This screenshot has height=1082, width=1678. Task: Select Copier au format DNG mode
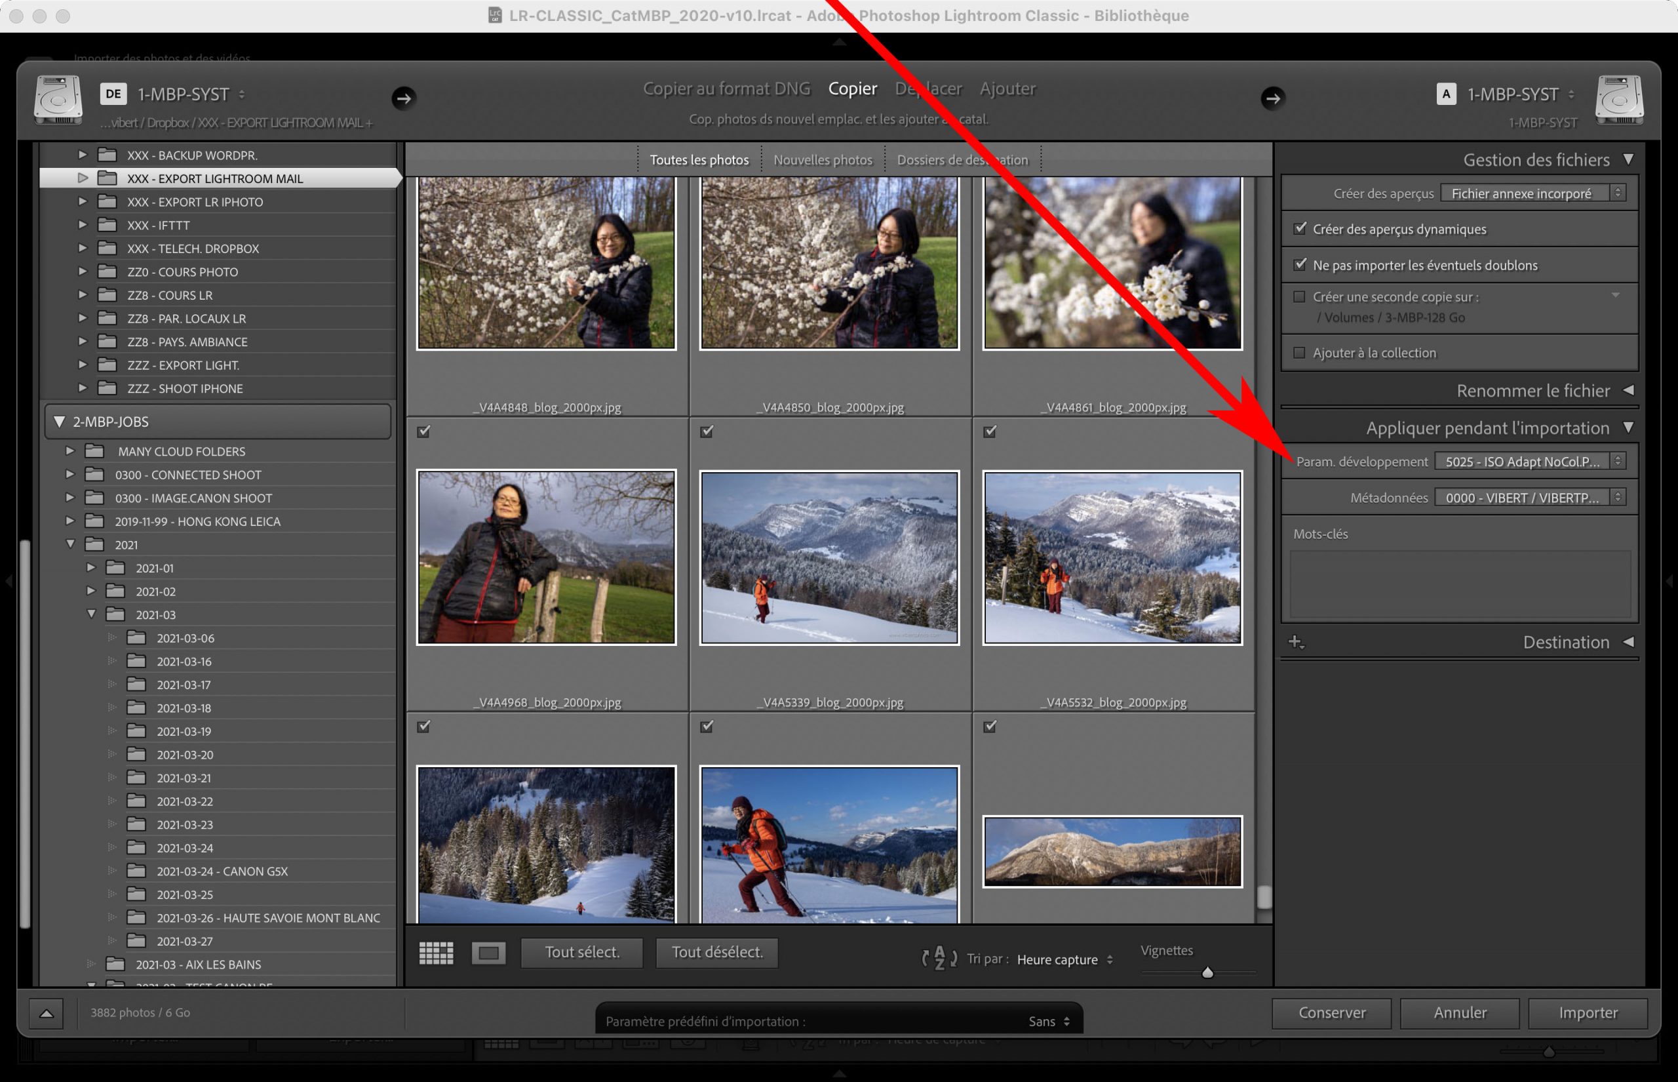click(x=727, y=89)
